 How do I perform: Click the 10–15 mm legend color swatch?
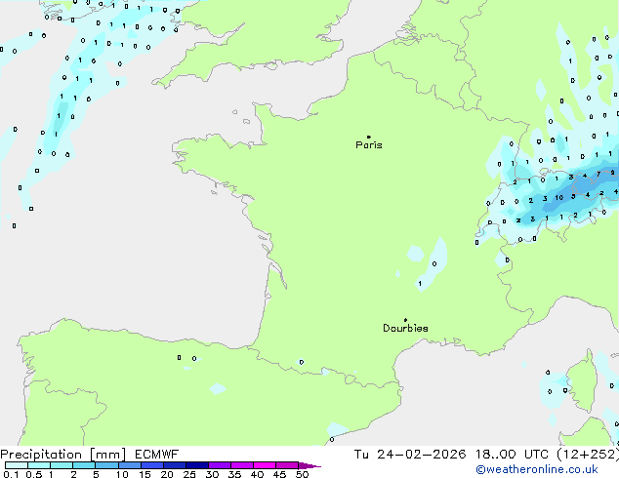(129, 465)
